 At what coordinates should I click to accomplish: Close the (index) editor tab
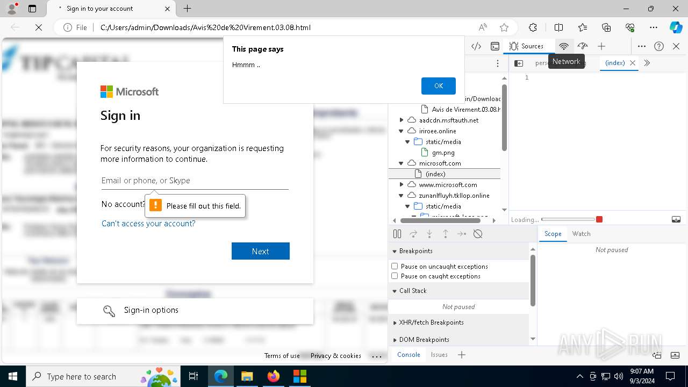633,63
